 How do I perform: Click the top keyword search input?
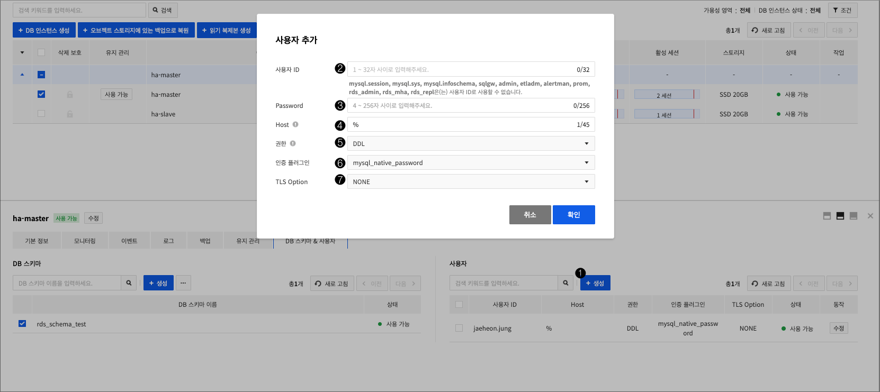coord(79,10)
